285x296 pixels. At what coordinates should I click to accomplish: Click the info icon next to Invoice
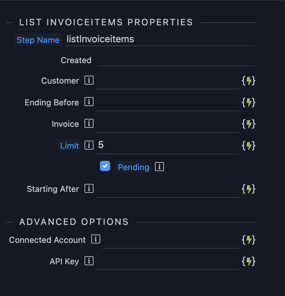tap(89, 123)
